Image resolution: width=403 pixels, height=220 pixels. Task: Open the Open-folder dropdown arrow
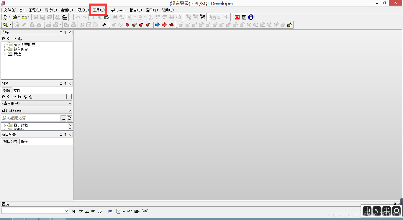tap(19, 17)
